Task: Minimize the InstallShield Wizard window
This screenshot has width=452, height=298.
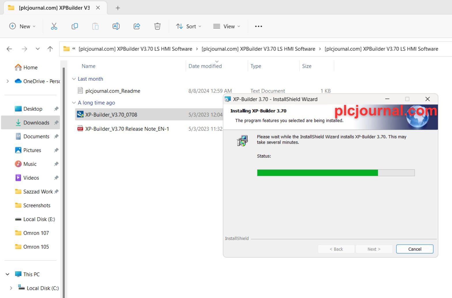Action: pyautogui.click(x=387, y=99)
